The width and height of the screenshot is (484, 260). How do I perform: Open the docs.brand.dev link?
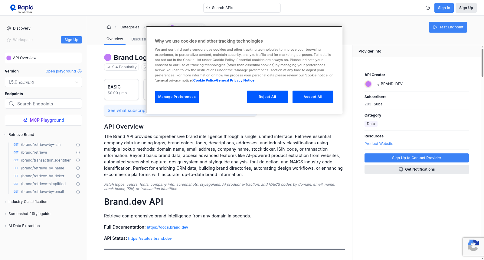point(167,227)
